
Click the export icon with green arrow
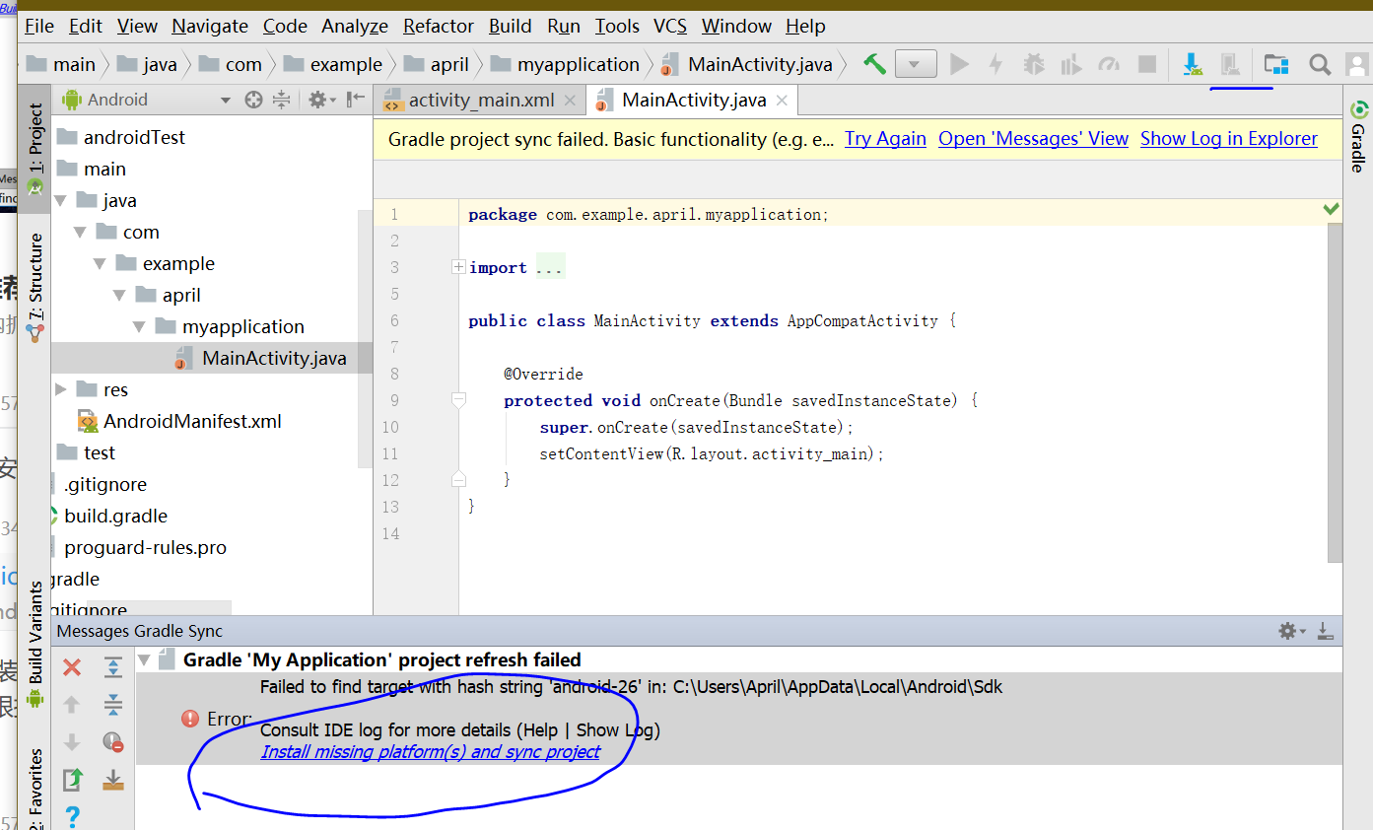point(72,780)
